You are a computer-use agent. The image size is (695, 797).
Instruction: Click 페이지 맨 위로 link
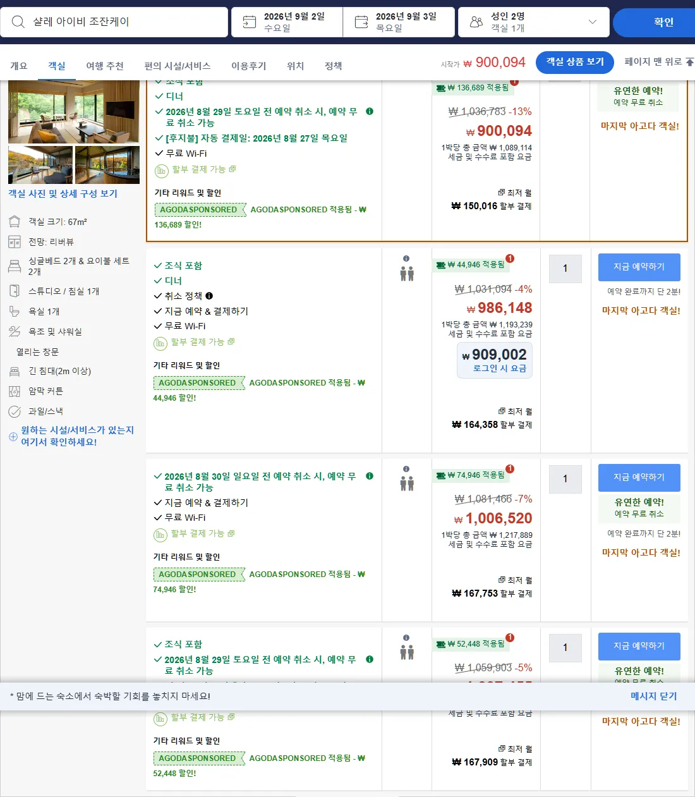tap(659, 62)
